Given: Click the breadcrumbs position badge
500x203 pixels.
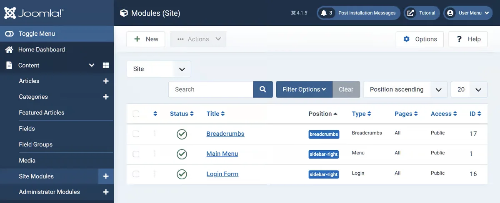Looking at the screenshot, I should point(324,135).
